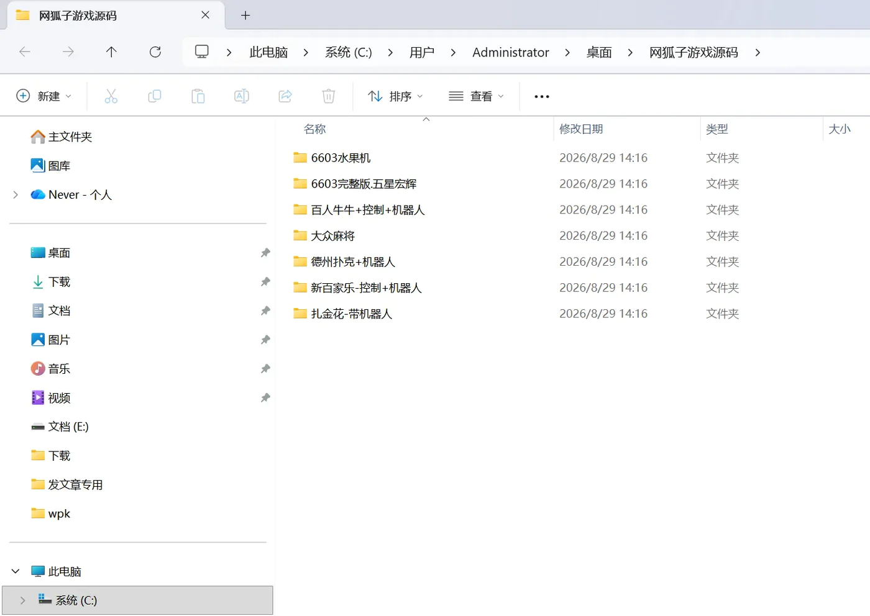This screenshot has height=616, width=870.
Task: Click the Copy icon in toolbar
Action: click(155, 96)
